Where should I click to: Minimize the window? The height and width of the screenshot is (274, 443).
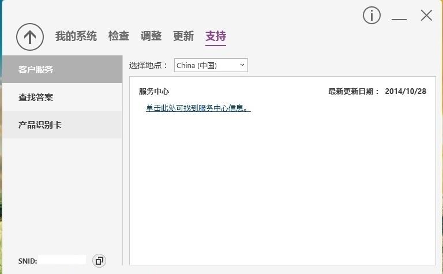pyautogui.click(x=399, y=17)
